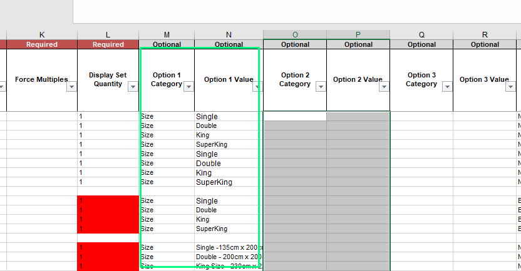Open the Option 2 Value filter dropdown
The image size is (521, 271).
(384, 87)
